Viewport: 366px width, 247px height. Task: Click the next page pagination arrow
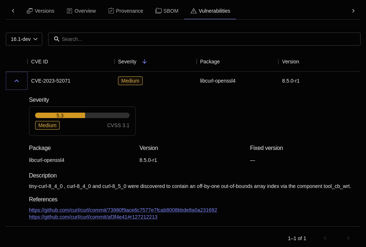coord(348,238)
